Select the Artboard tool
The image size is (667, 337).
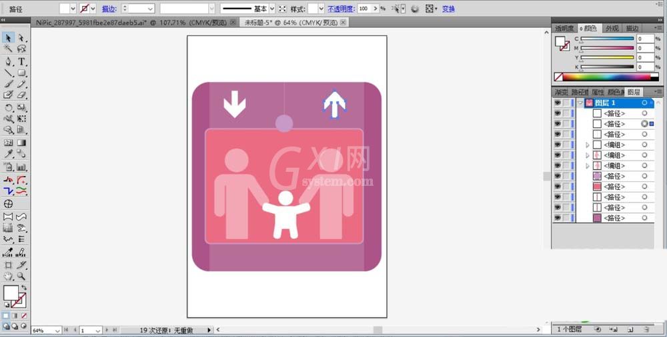(8, 265)
